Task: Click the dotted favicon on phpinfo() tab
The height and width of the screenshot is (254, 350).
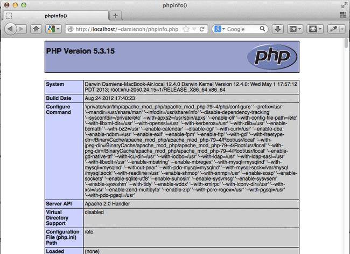Action: (9, 16)
